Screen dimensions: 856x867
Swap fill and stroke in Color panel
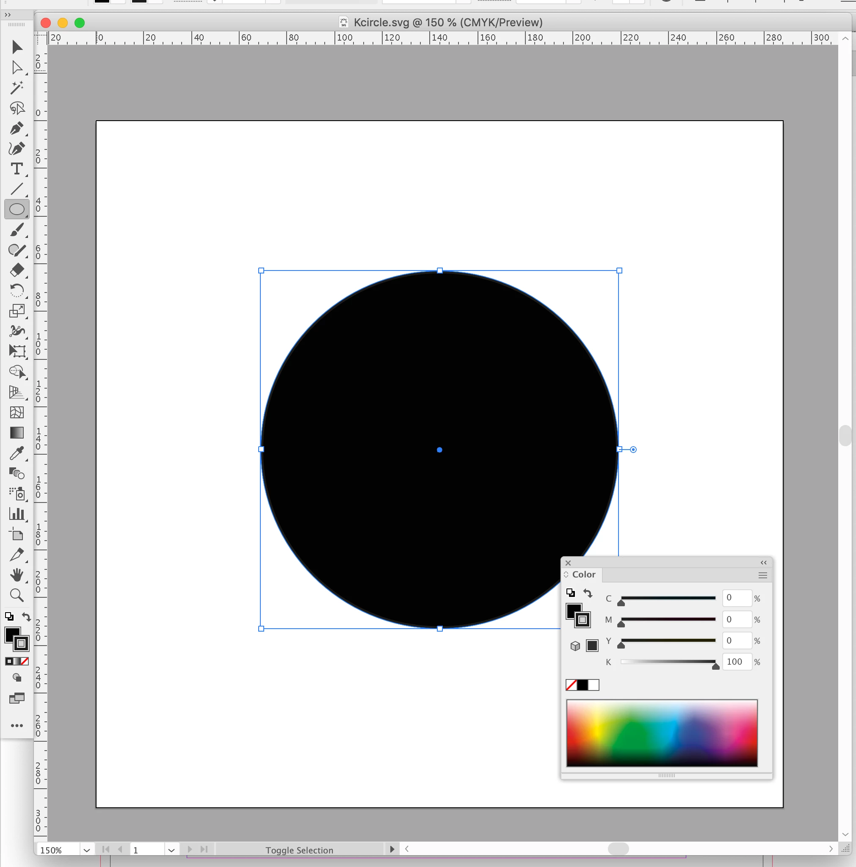tap(588, 593)
